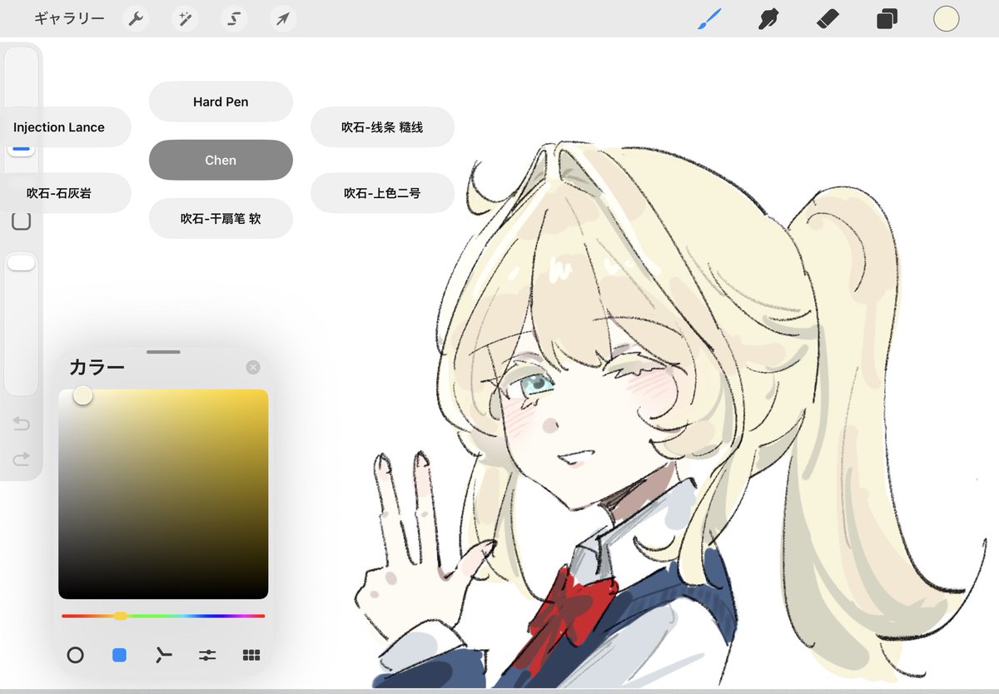Tap the active color circle in top bar

point(947,18)
